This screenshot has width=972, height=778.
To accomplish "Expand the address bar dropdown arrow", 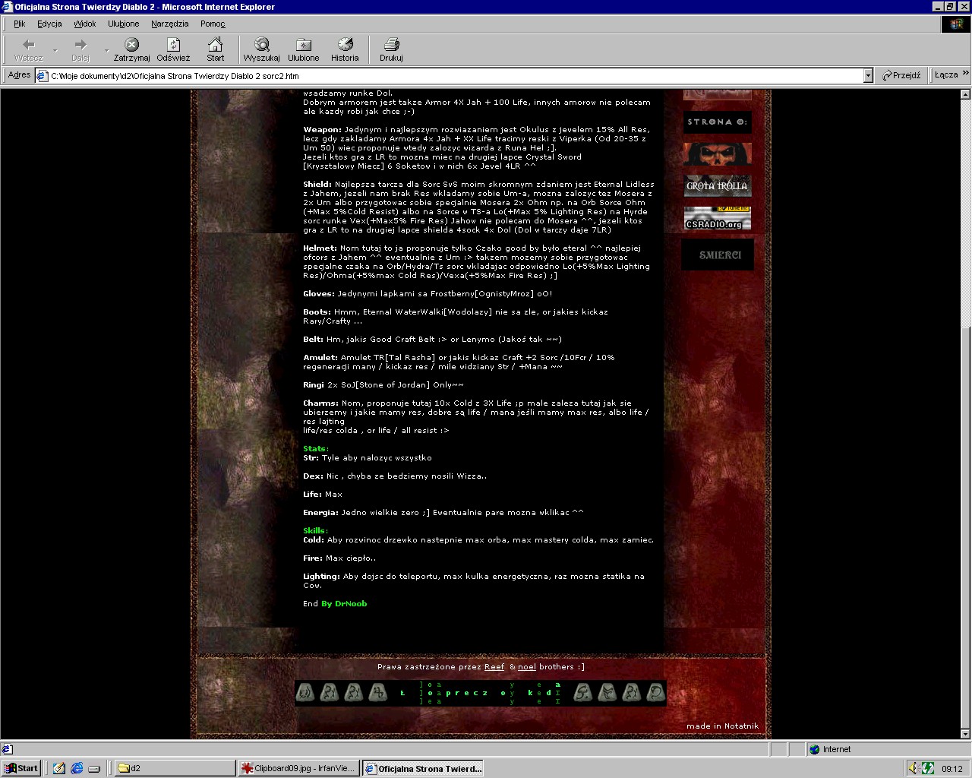I will tap(868, 75).
